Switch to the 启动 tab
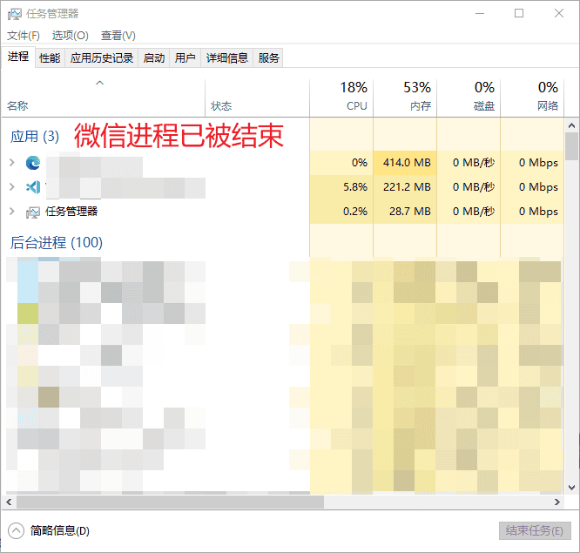Viewport: 580px width, 553px height. pyautogui.click(x=154, y=57)
